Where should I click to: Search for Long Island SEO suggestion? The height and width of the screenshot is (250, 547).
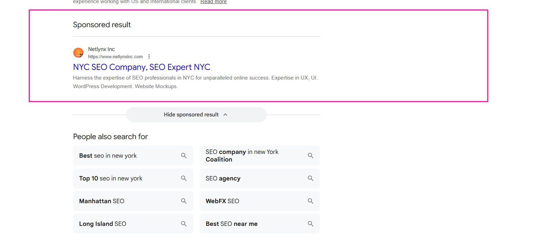click(133, 224)
